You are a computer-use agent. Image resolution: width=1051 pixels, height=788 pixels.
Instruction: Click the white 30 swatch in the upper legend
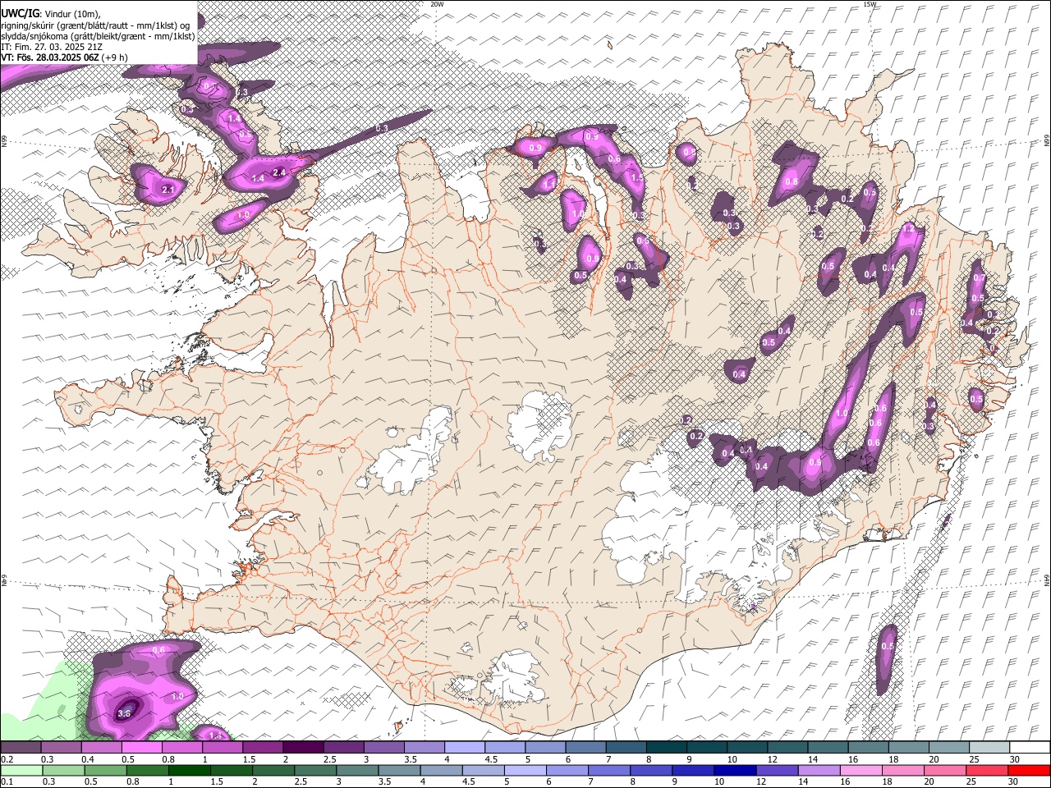[x=1030, y=747]
